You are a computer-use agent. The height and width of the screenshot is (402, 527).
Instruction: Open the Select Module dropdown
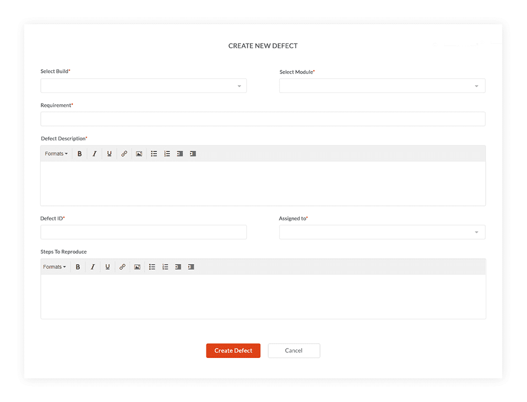coord(382,86)
